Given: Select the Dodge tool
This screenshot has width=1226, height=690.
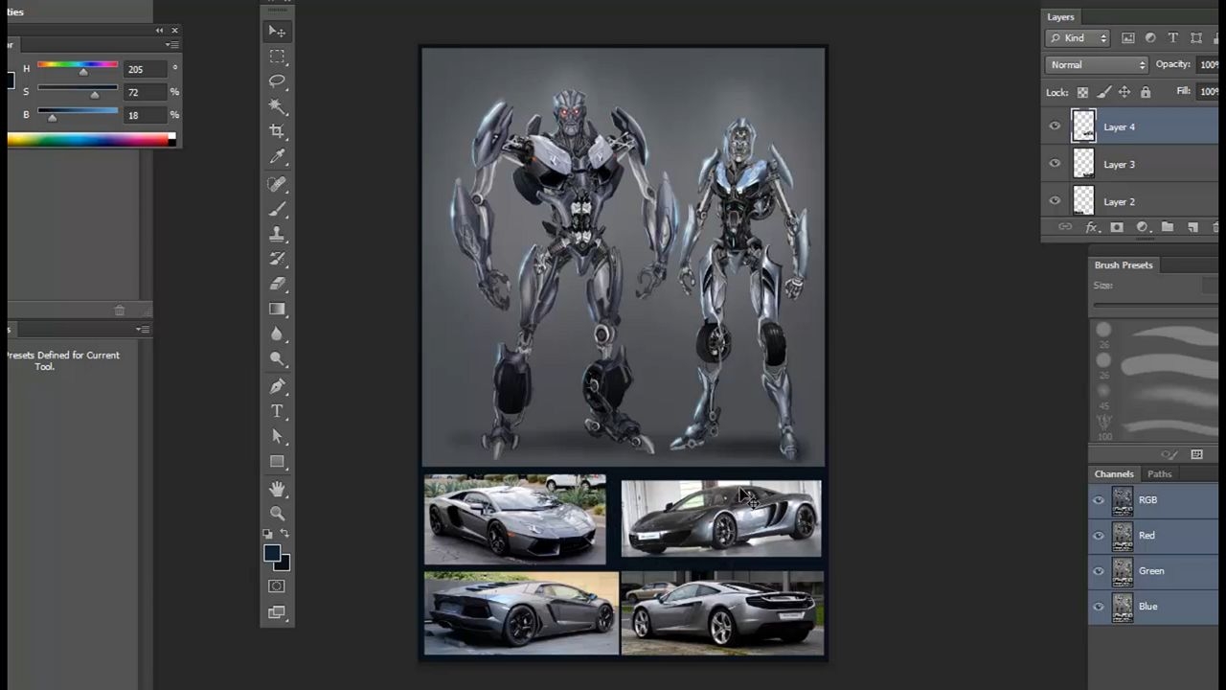Looking at the screenshot, I should pos(277,358).
